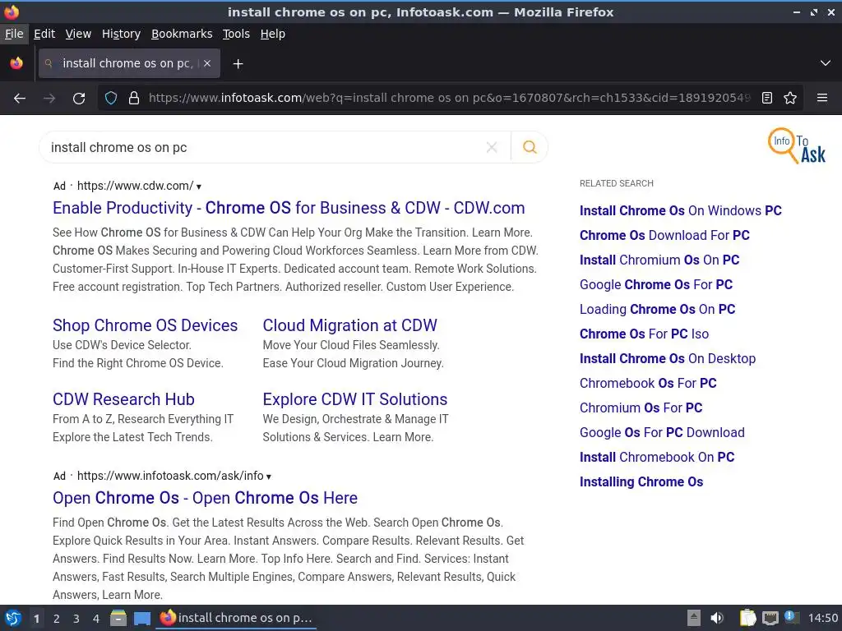842x631 pixels.
Task: Click the URL address bar
Action: (x=449, y=99)
